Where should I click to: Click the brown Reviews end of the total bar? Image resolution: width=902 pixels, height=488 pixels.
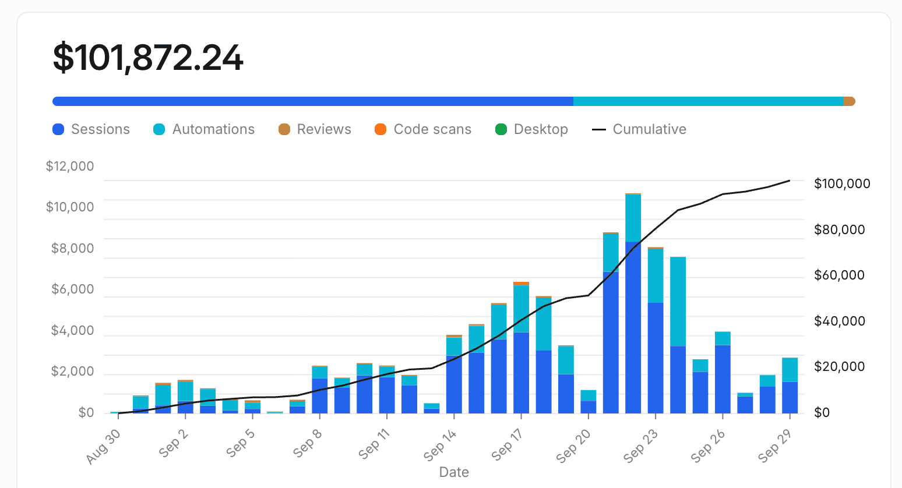click(x=849, y=101)
